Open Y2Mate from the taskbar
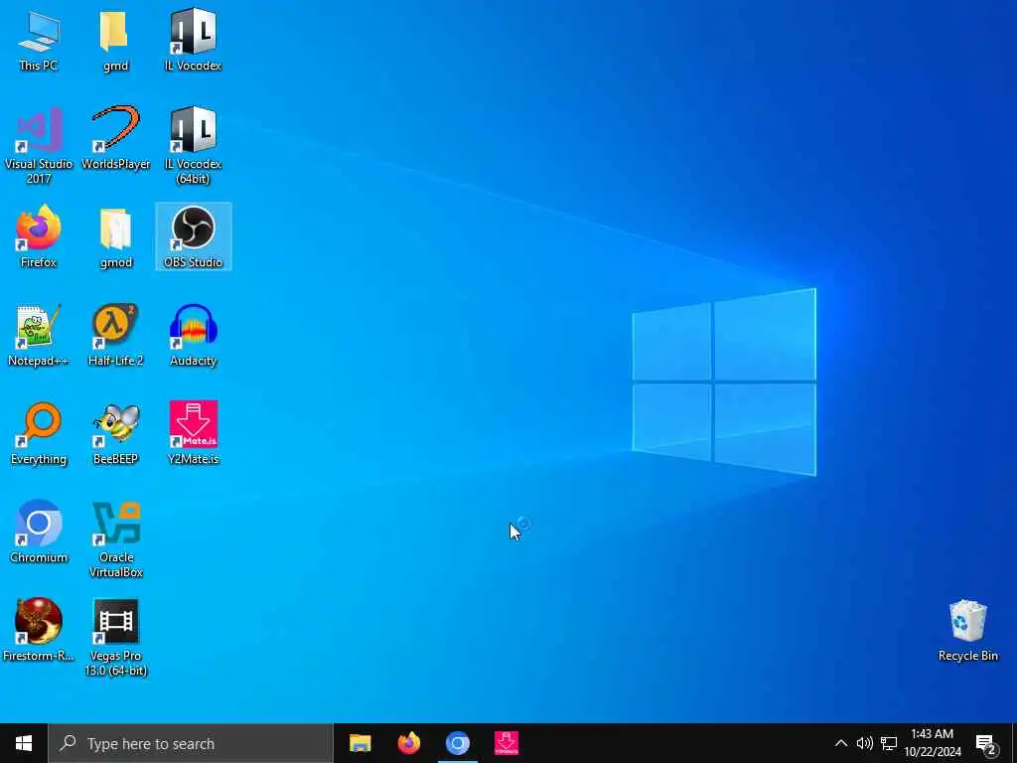Screen dimensions: 1017x763 [506, 743]
